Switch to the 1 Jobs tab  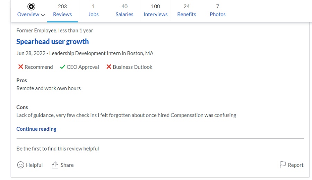coord(93,10)
